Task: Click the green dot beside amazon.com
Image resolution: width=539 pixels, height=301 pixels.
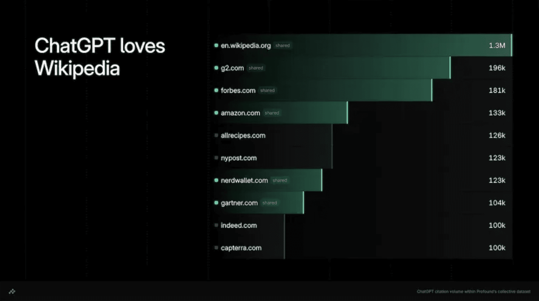Action: [x=216, y=113]
